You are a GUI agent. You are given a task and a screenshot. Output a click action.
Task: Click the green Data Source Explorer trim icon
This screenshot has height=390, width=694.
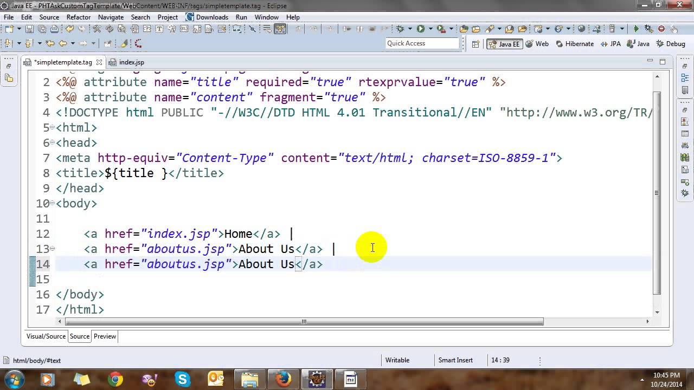coord(685,157)
